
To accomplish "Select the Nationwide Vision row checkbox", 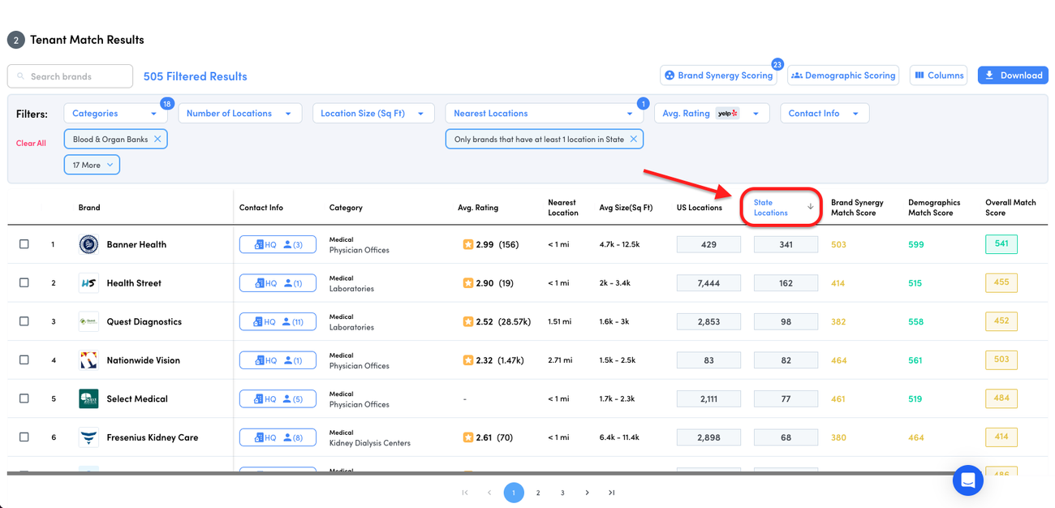I will (x=24, y=360).
